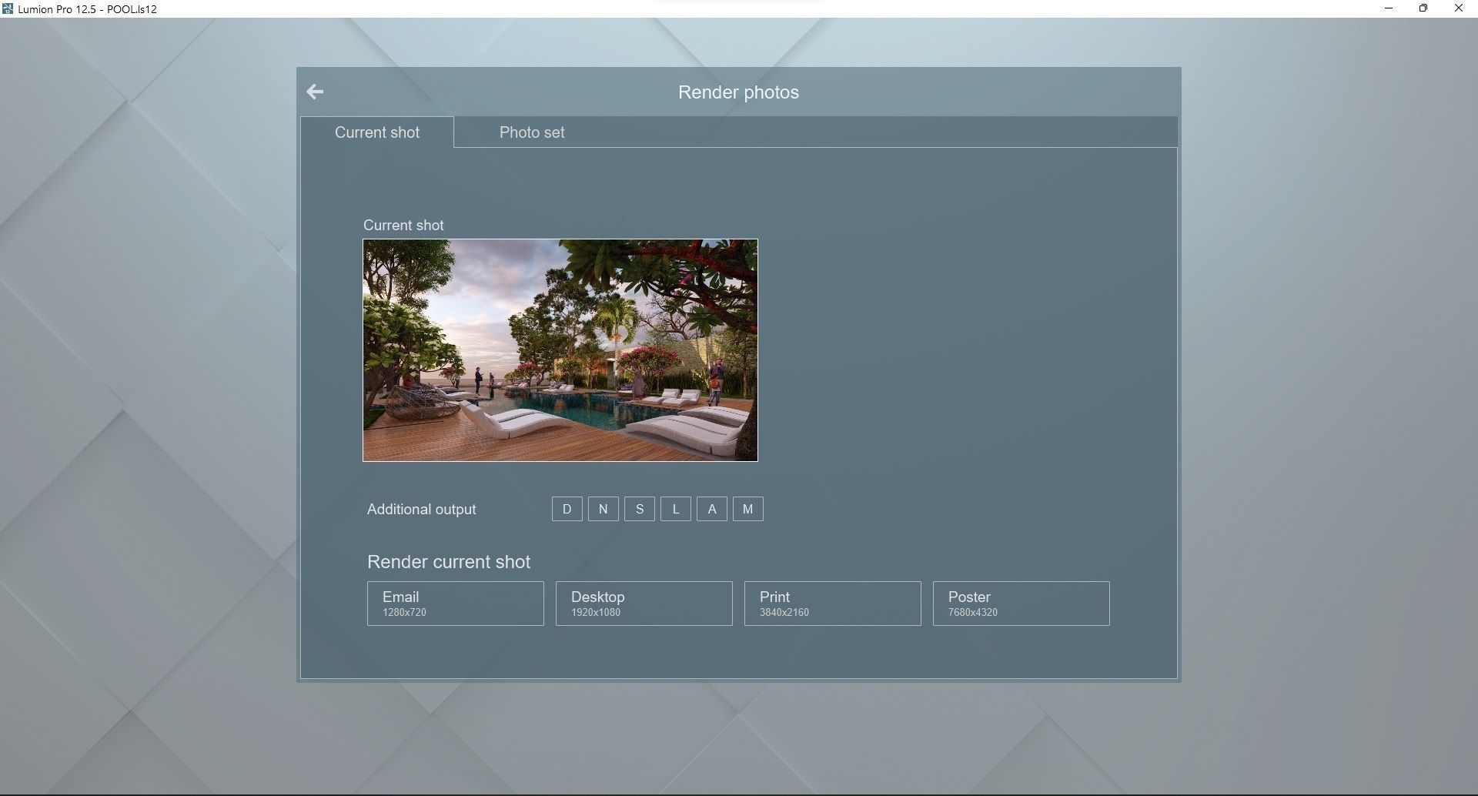Viewport: 1478px width, 796px height.
Task: Toggle the D additional output
Action: [x=567, y=509]
